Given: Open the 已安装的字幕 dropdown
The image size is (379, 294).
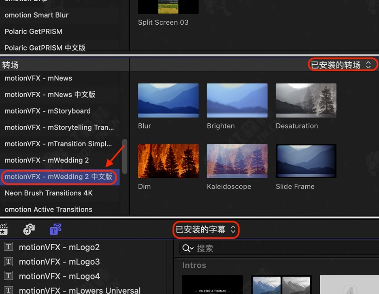Looking at the screenshot, I should tap(206, 229).
